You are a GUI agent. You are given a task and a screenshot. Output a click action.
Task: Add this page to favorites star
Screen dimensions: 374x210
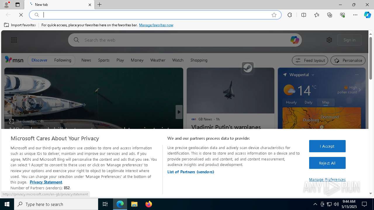[274, 15]
